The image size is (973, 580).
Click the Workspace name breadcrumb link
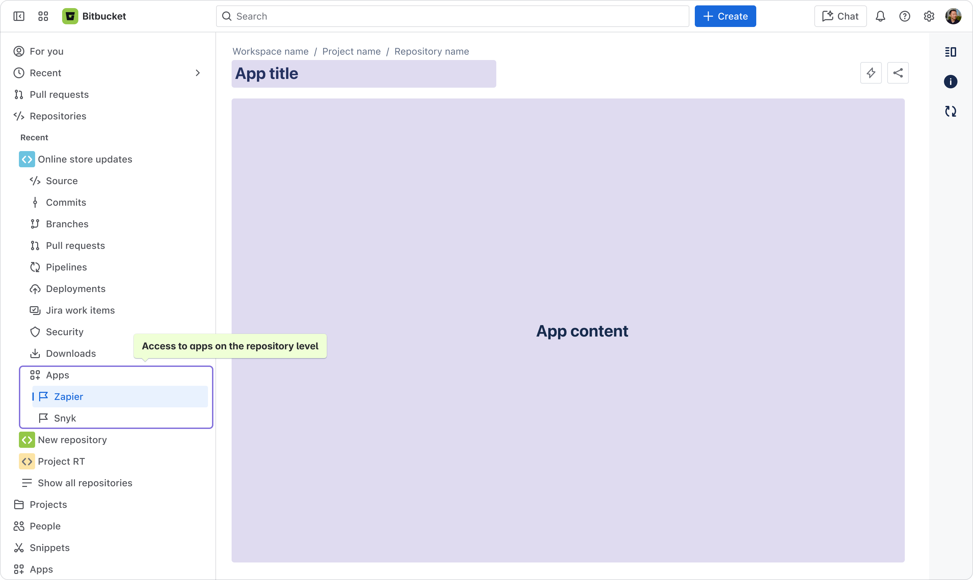[270, 51]
